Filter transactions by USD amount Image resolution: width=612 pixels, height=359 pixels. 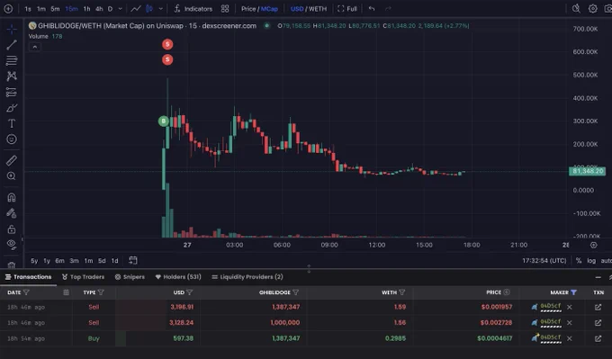(x=189, y=292)
